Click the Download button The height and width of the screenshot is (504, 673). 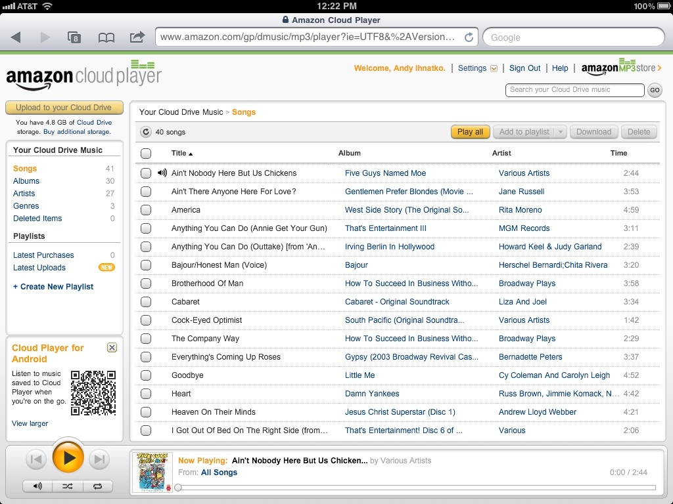[593, 132]
